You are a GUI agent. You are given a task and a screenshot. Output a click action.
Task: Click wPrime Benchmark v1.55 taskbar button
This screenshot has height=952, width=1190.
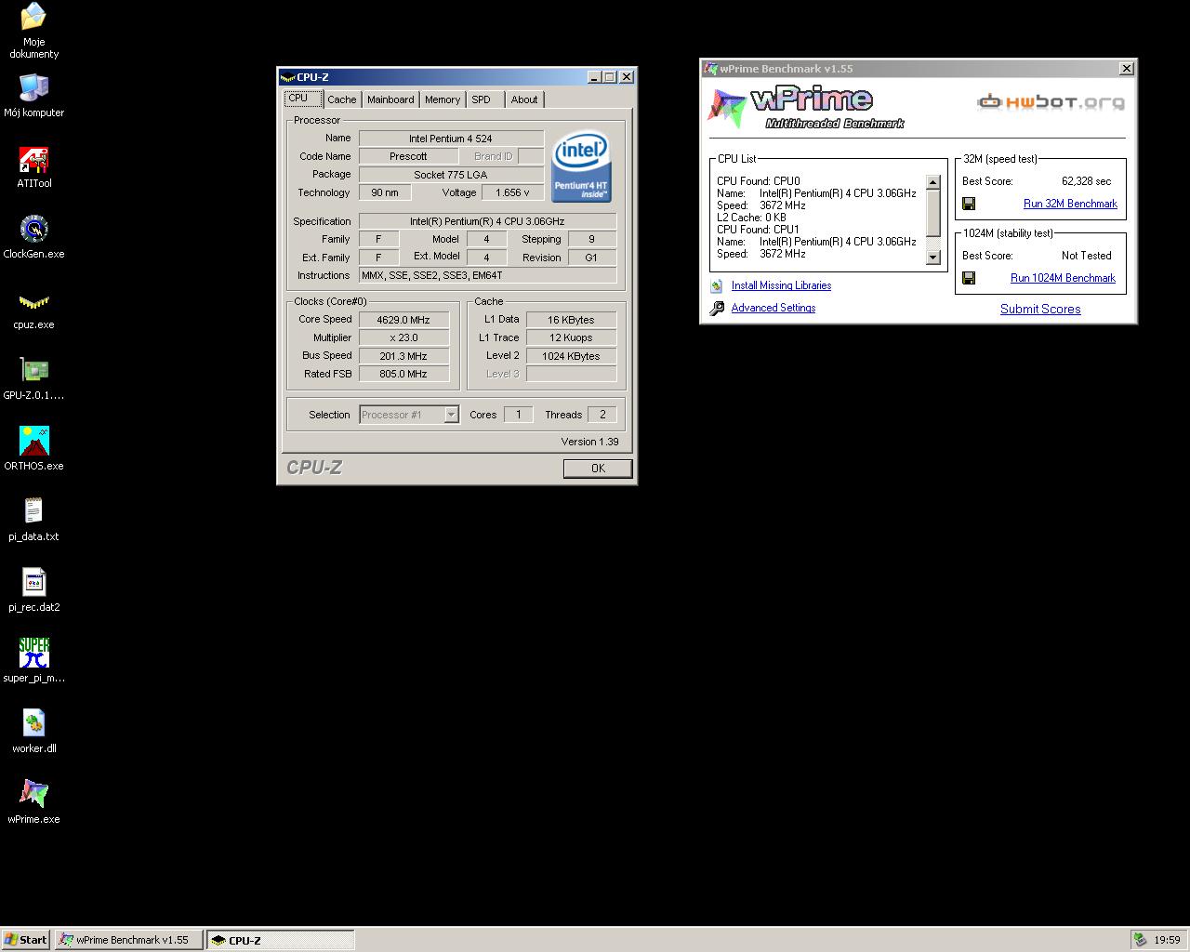(x=128, y=940)
